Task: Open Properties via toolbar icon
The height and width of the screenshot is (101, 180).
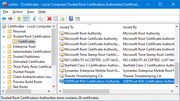Action: point(56,19)
